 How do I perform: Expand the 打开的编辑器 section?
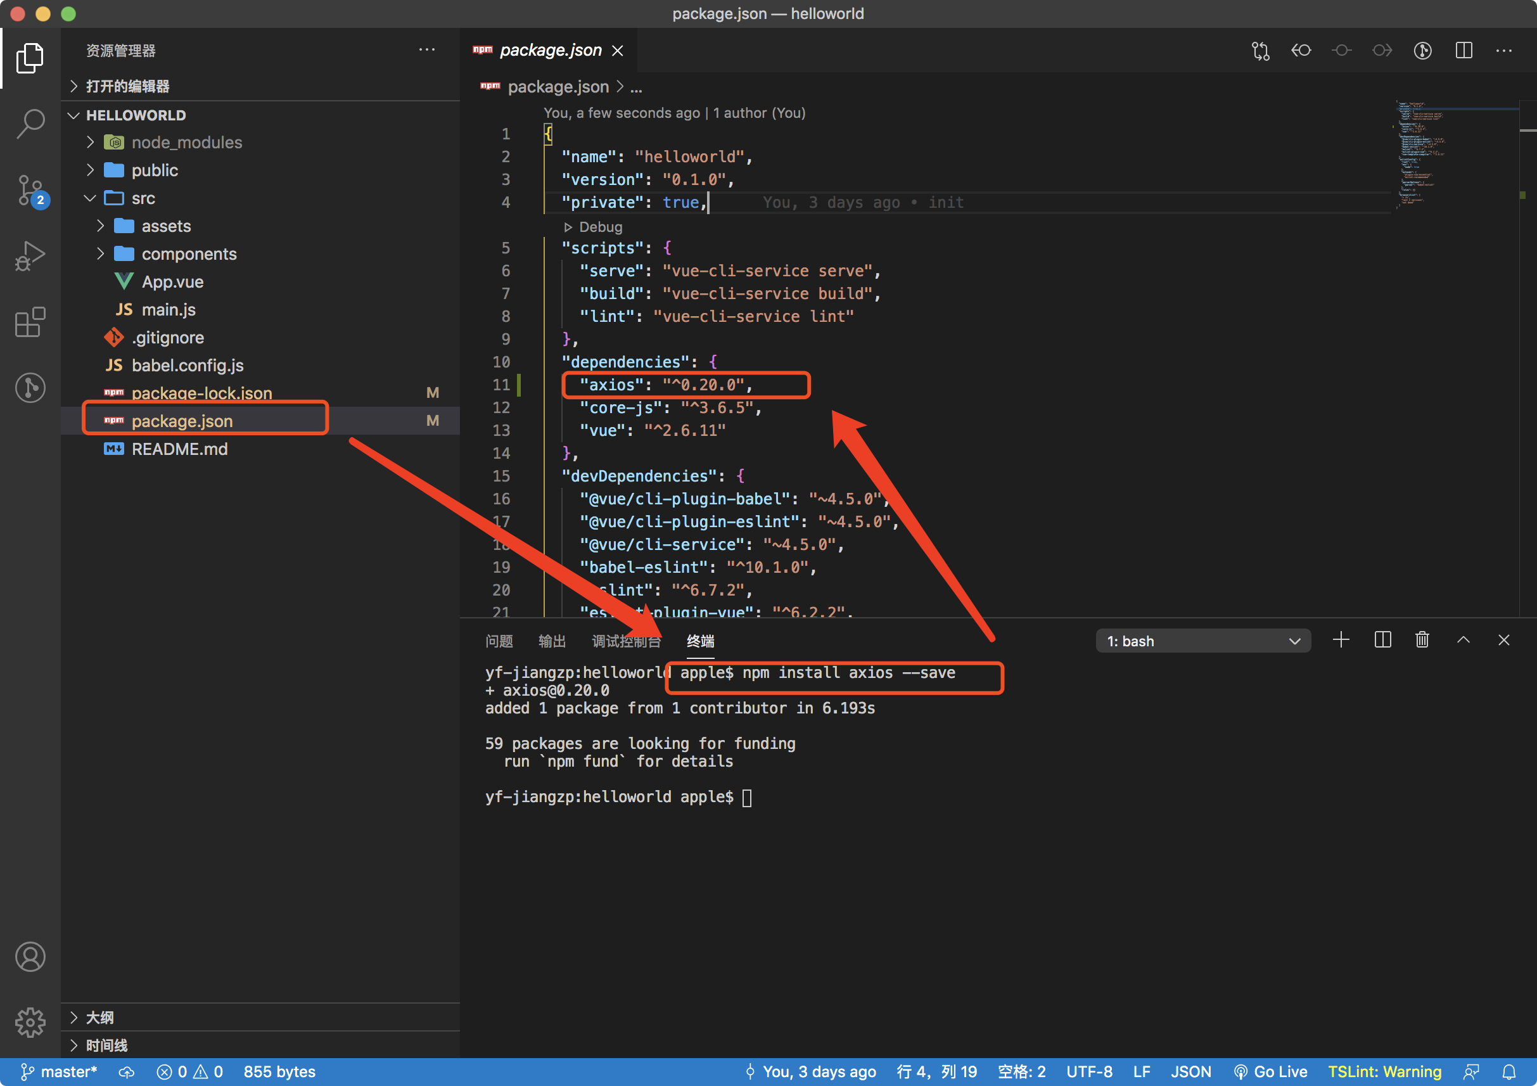pyautogui.click(x=260, y=86)
